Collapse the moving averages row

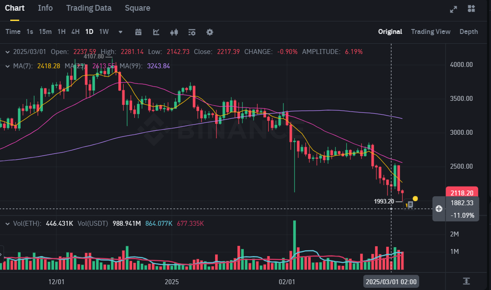6,66
